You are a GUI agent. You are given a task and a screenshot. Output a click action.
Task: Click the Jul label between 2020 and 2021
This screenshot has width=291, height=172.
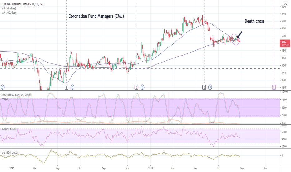click(80, 168)
